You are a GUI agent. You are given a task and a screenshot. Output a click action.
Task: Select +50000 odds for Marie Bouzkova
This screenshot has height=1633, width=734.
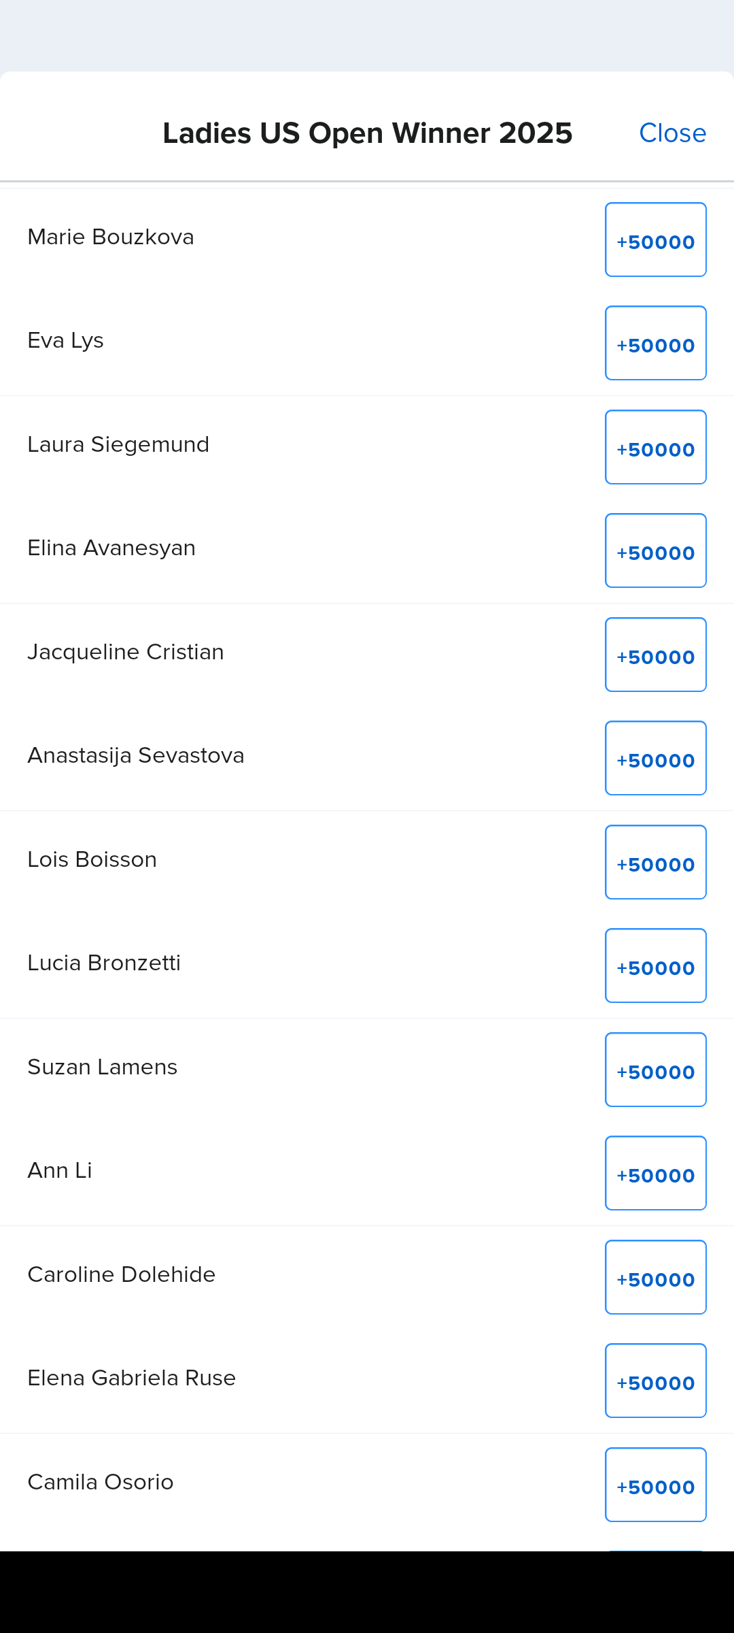point(655,240)
